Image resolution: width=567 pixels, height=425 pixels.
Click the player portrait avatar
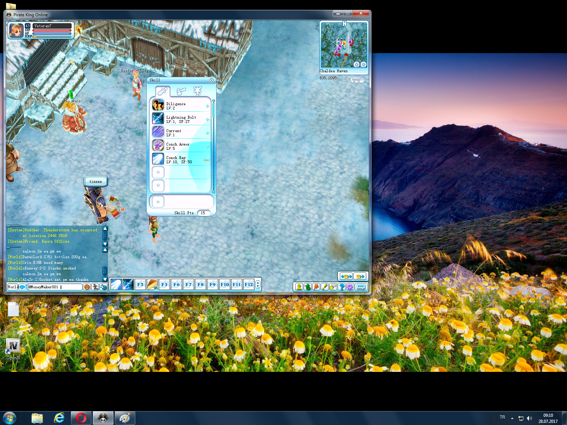[16, 30]
